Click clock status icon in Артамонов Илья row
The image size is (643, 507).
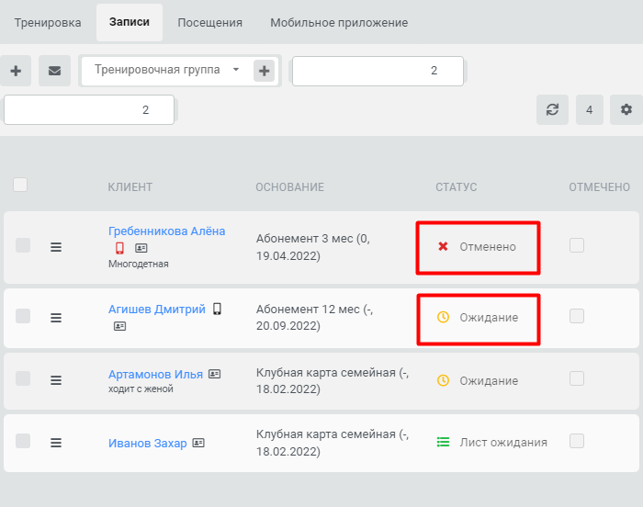click(443, 380)
